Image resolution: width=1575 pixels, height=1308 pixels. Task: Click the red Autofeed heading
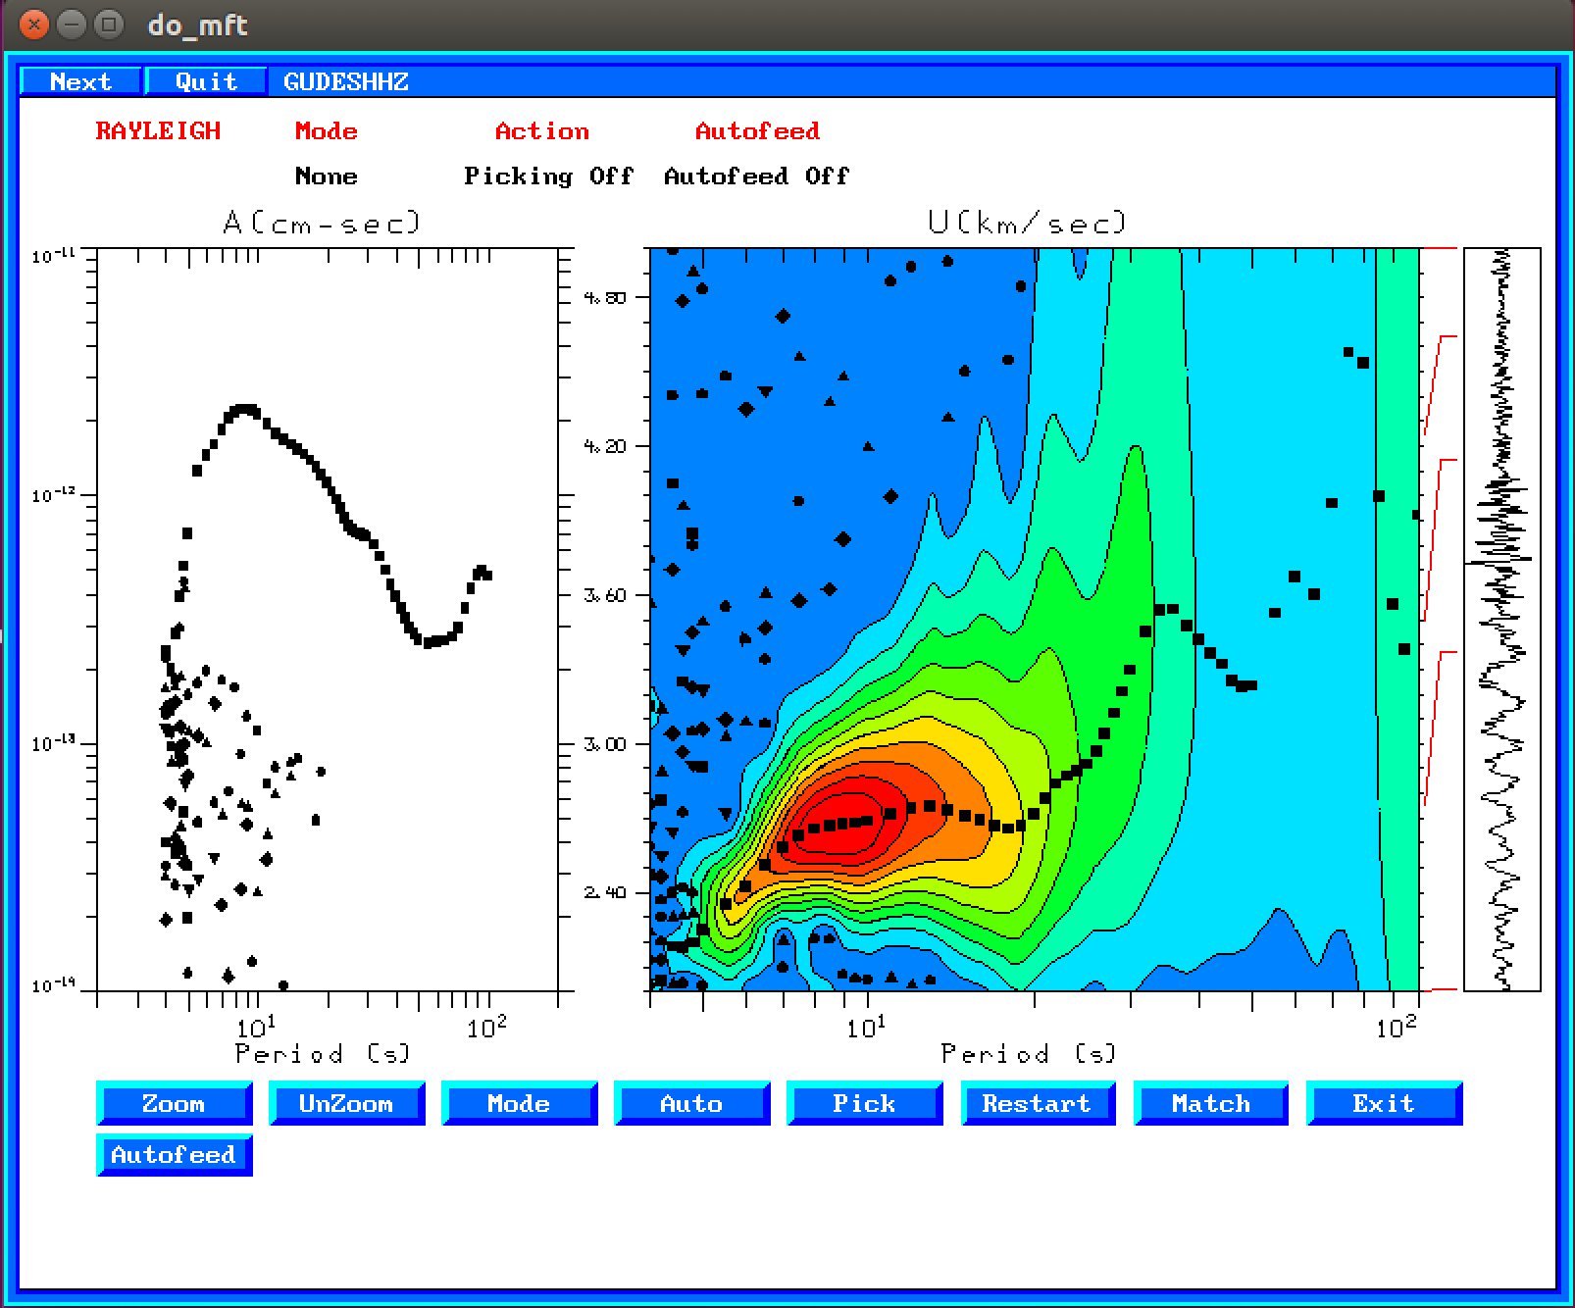757,130
